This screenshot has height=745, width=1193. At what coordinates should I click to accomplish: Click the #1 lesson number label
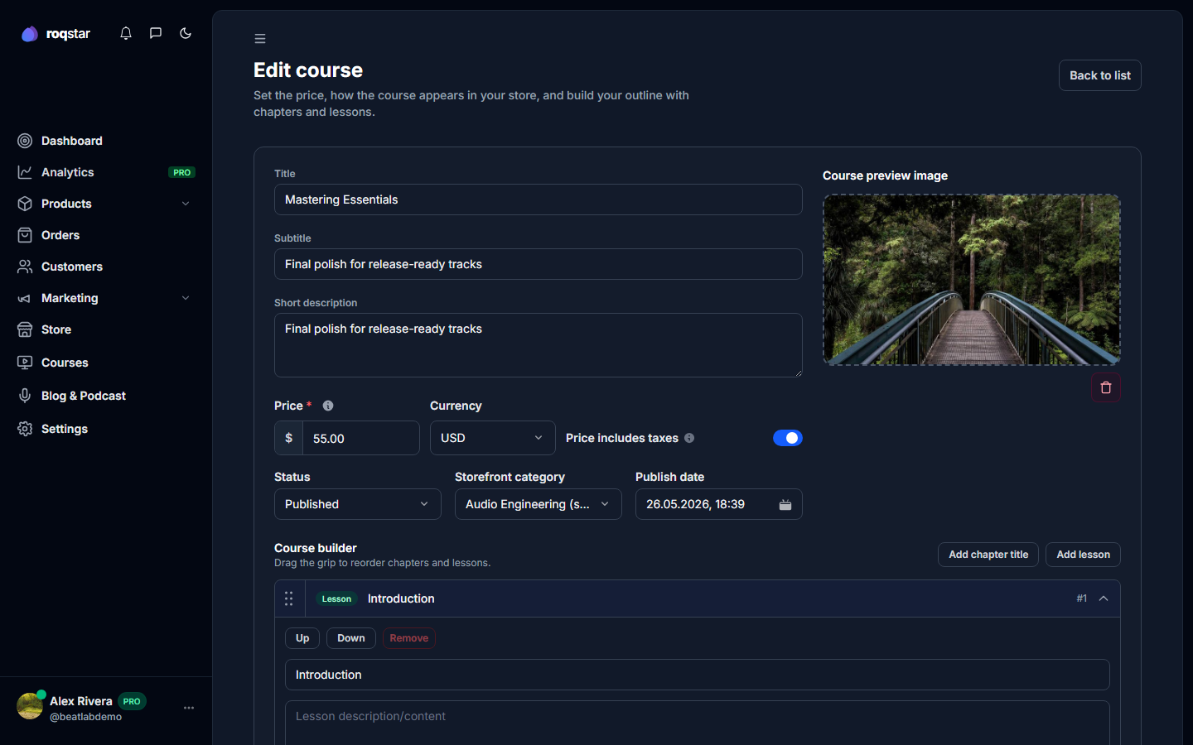[1082, 598]
